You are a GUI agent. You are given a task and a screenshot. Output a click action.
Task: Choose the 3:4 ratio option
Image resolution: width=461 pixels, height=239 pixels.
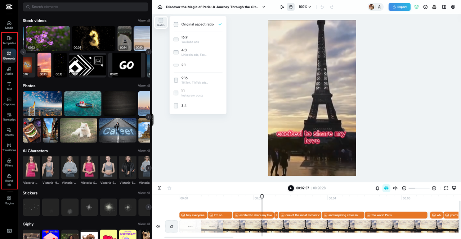point(198,106)
